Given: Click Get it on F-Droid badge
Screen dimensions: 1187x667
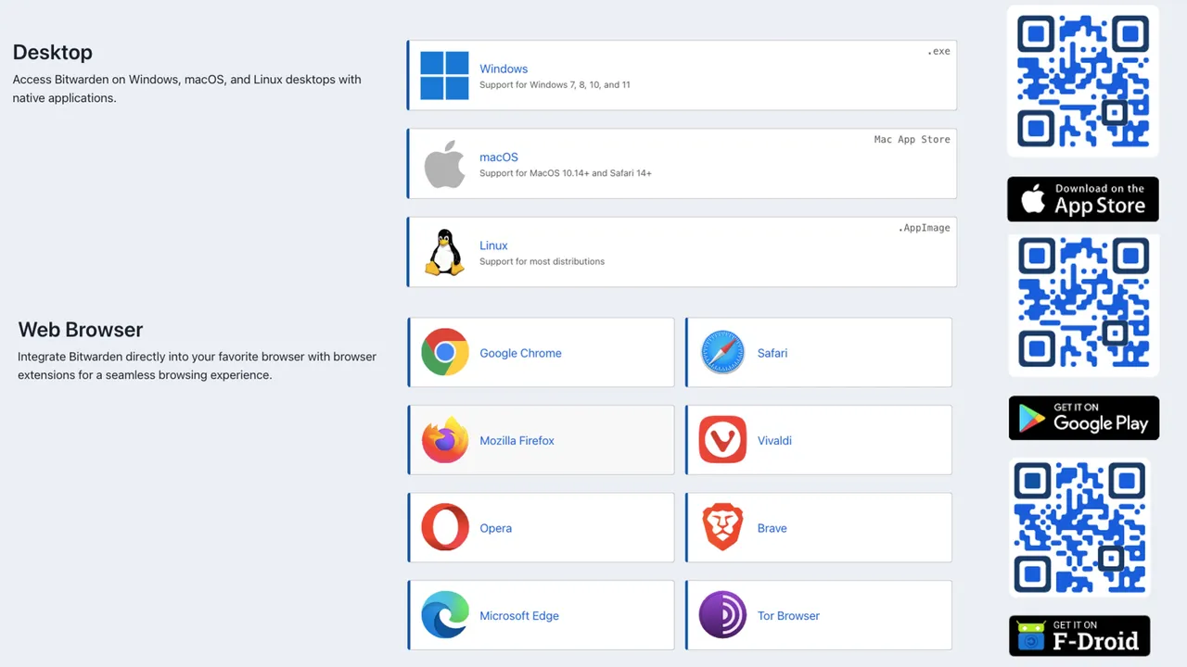Looking at the screenshot, I should [x=1079, y=636].
